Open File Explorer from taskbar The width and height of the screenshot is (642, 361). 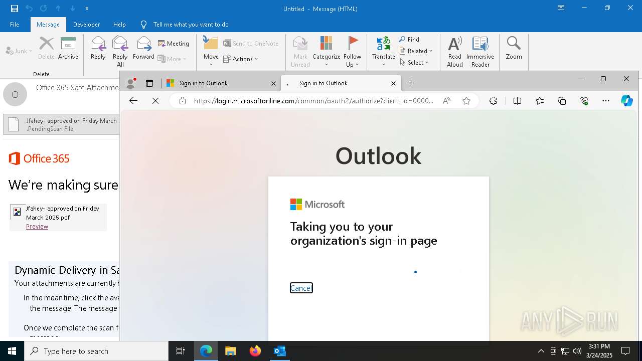point(230,351)
